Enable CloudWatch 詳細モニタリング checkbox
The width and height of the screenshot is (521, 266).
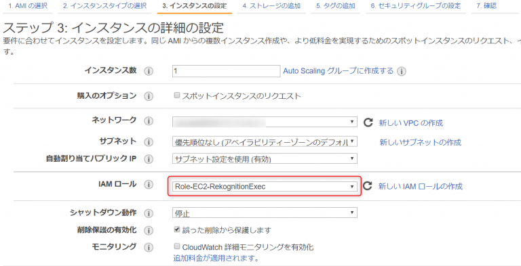coord(177,246)
